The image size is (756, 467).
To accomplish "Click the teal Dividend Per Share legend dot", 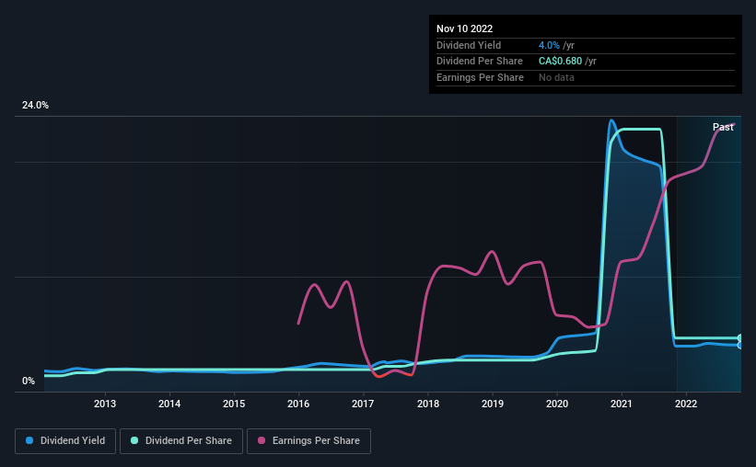I will [x=134, y=440].
